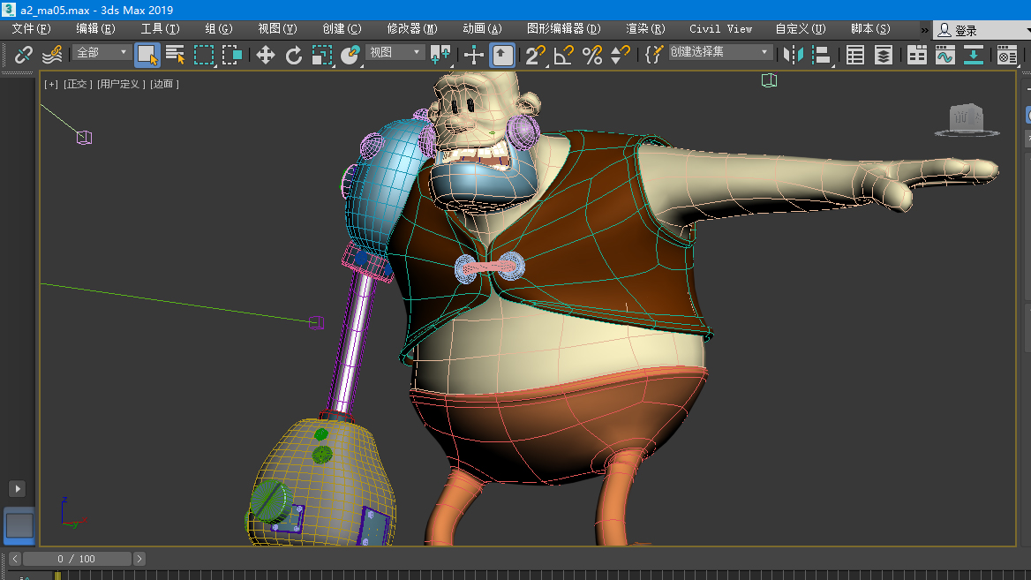Click the 0 / 100 time slider
Image resolution: width=1031 pixels, height=580 pixels.
point(77,559)
